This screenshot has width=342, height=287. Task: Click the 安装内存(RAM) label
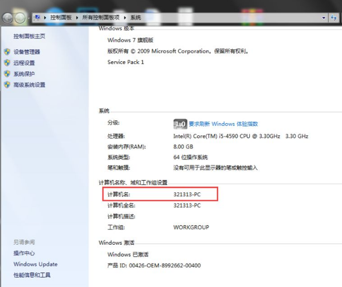tap(127, 147)
